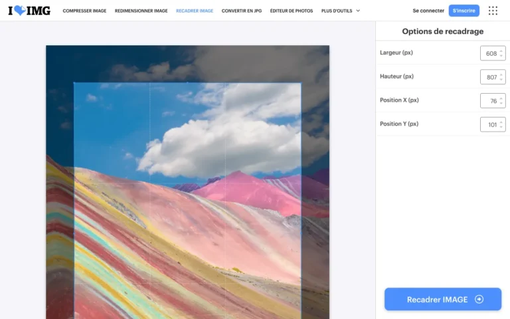Screen dimensions: 510x319
Task: Click the Position Y (px) input field
Action: (x=493, y=125)
